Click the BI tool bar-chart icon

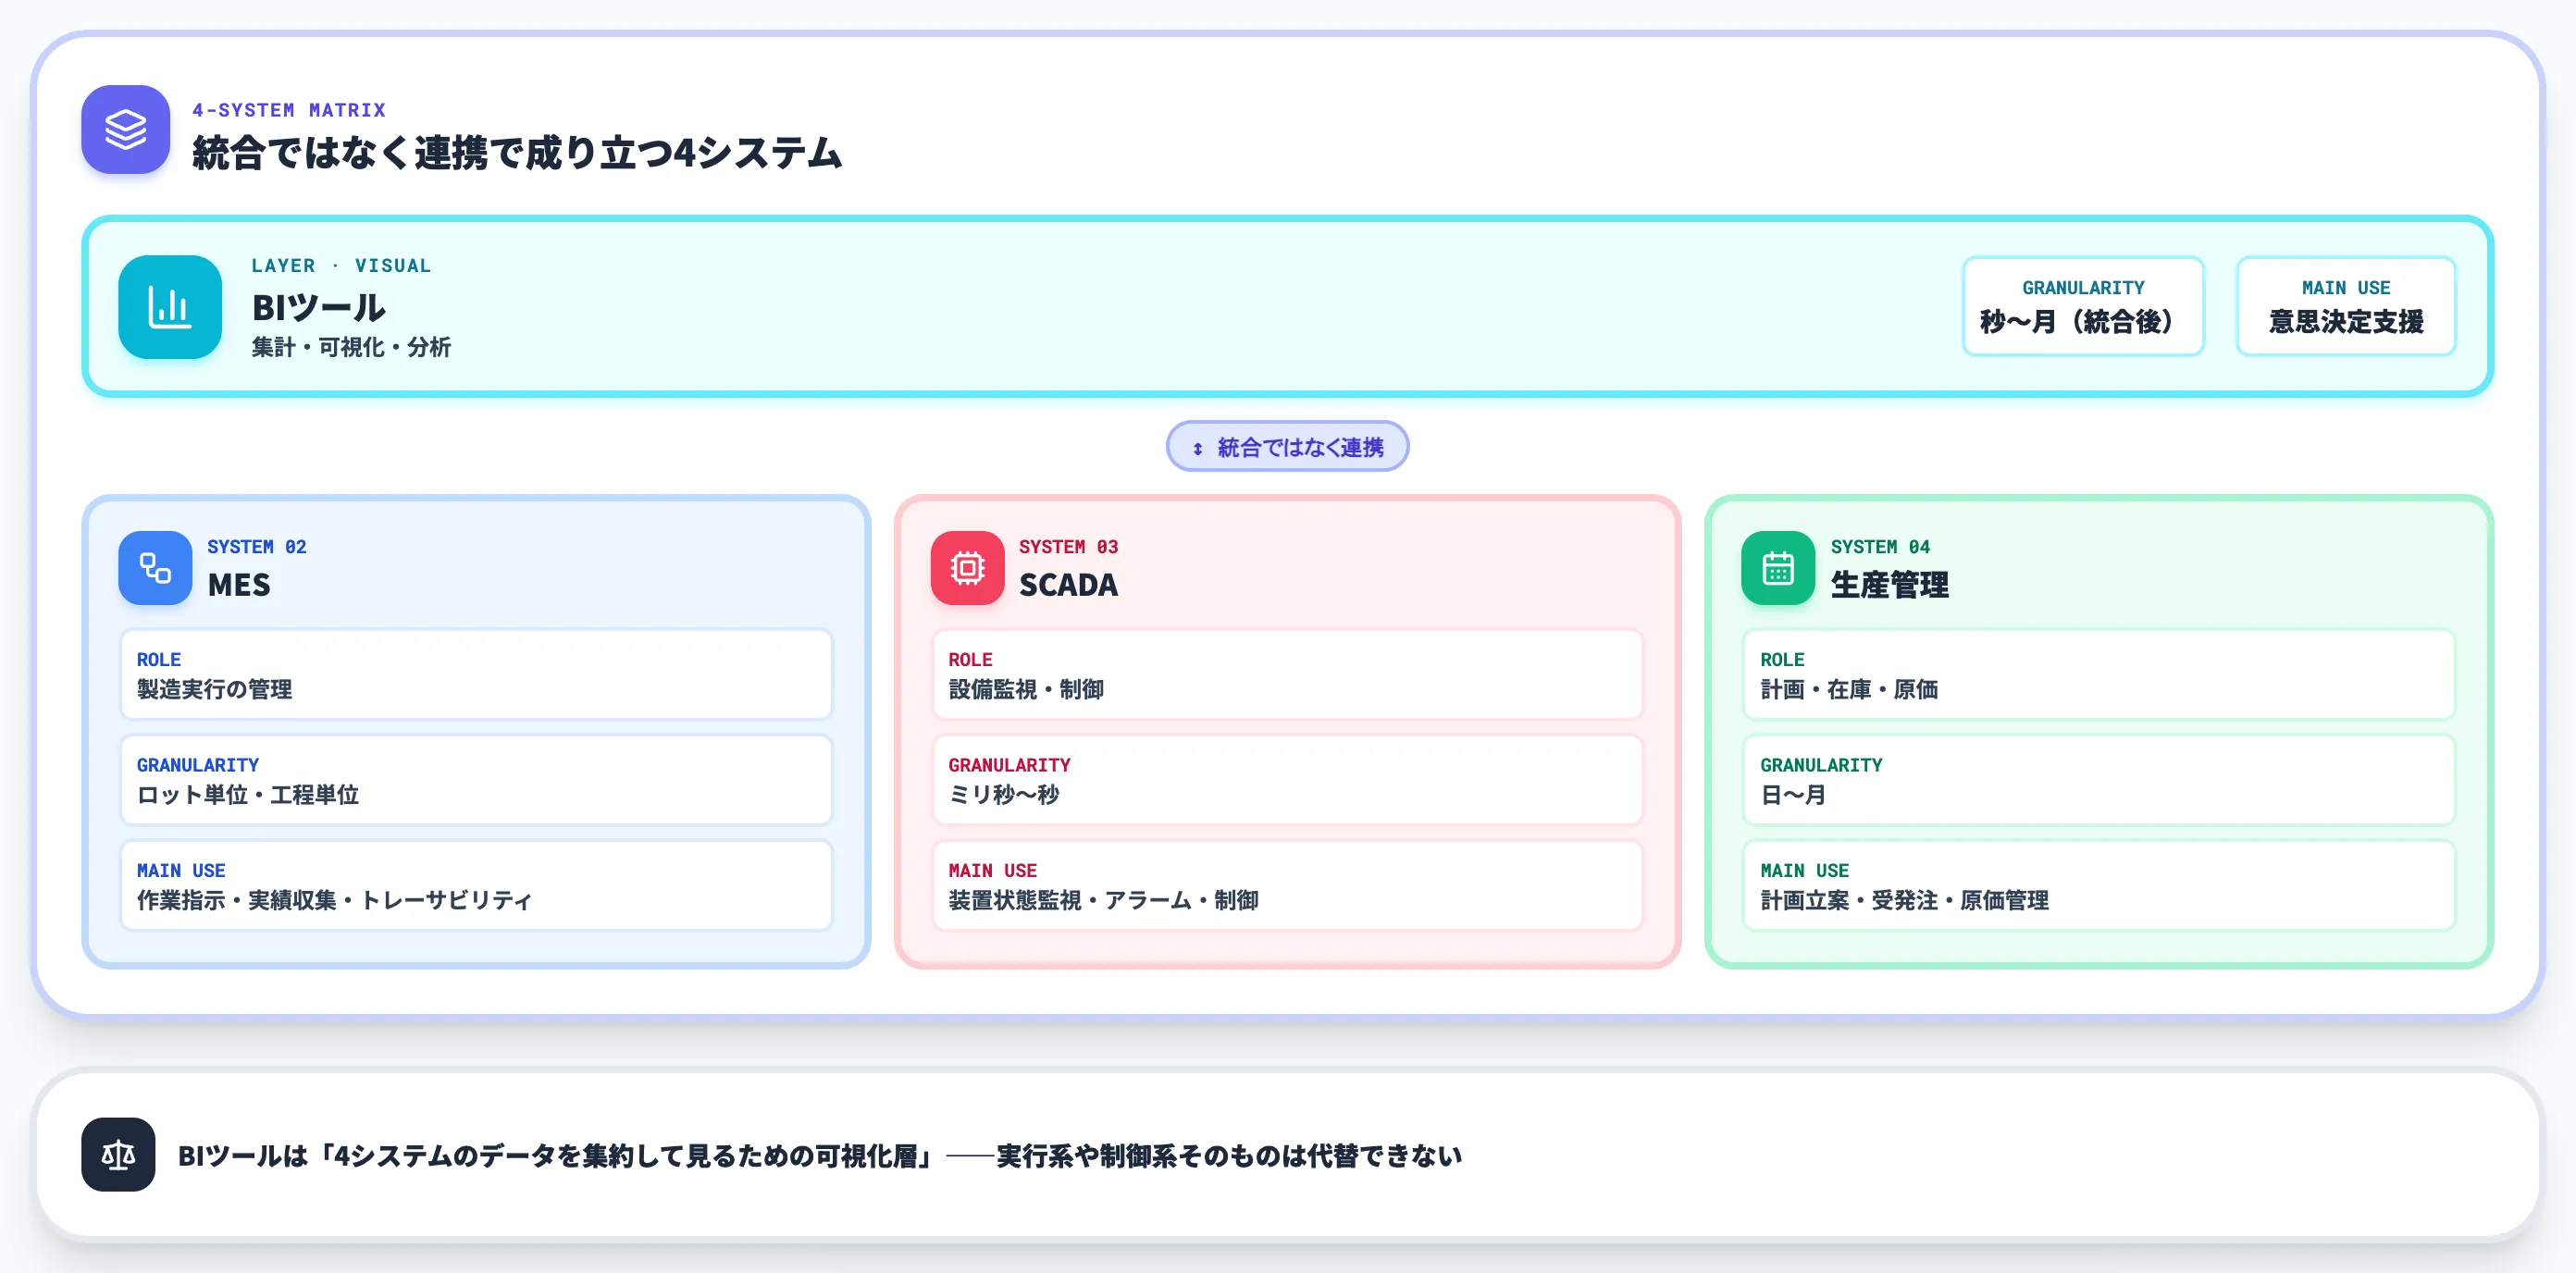pos(170,307)
